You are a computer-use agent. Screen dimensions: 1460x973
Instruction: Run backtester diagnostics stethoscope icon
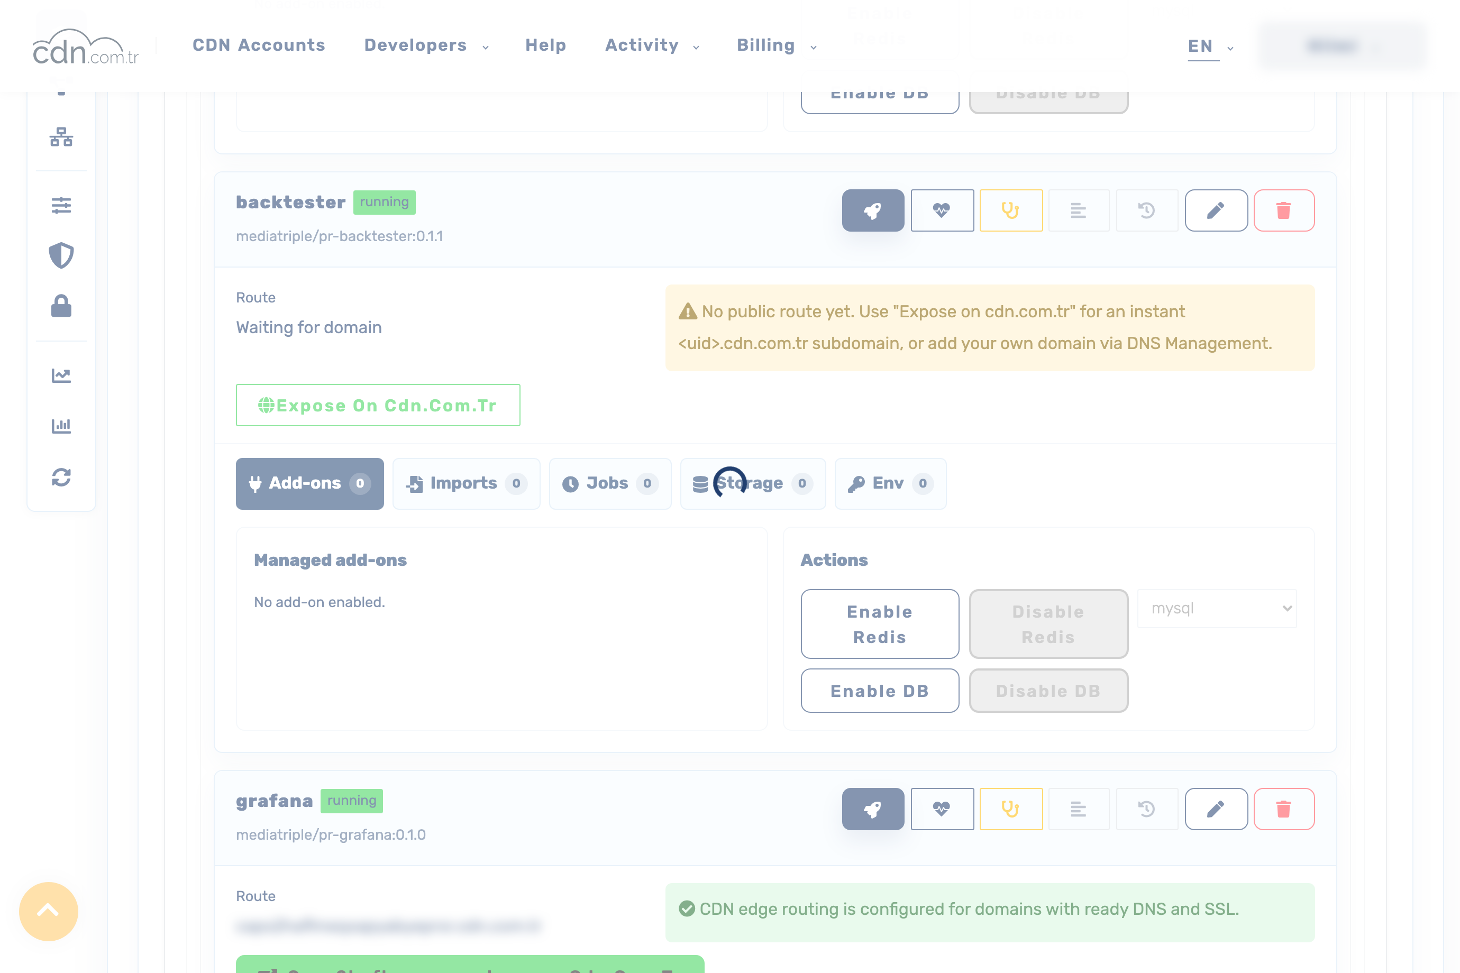pyautogui.click(x=1010, y=210)
